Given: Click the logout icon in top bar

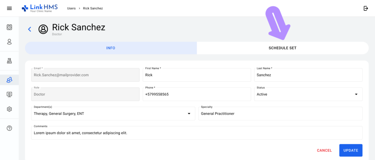Looking at the screenshot, I should tap(366, 8).
